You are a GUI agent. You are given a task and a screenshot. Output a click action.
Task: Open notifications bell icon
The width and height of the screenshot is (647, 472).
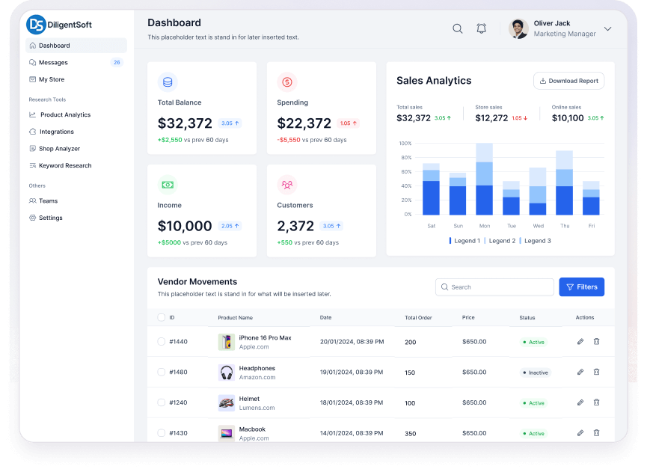tap(481, 29)
